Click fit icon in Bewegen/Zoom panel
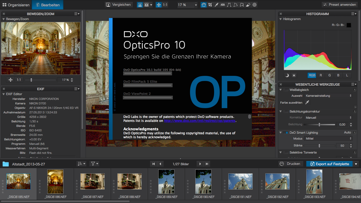The height and width of the screenshot is (203, 361). point(11,80)
